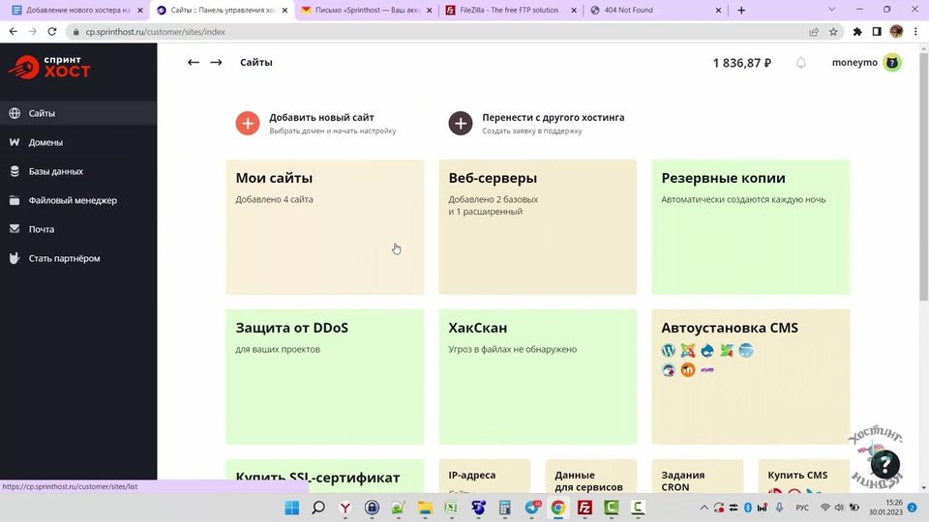Open Домены in the sidebar
The image size is (929, 522).
pos(78,142)
